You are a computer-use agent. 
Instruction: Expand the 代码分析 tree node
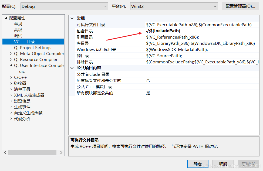[x=11, y=119]
